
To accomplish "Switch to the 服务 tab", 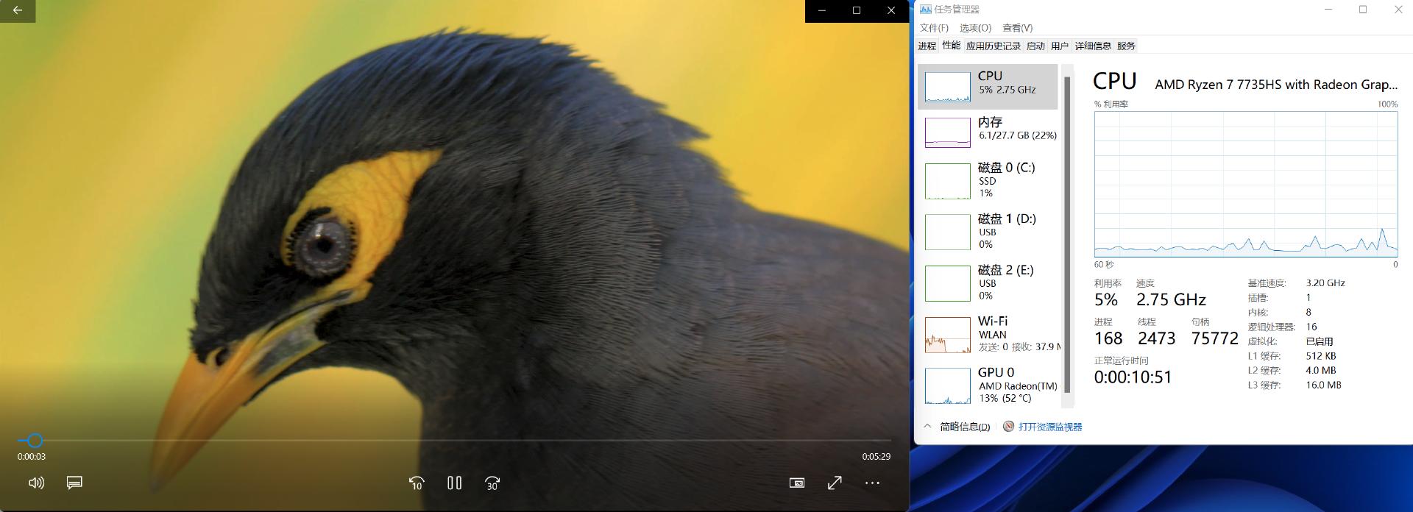I will tap(1126, 46).
